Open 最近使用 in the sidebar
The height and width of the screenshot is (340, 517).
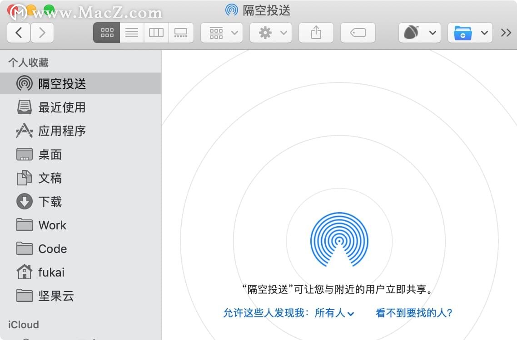pyautogui.click(x=80, y=107)
